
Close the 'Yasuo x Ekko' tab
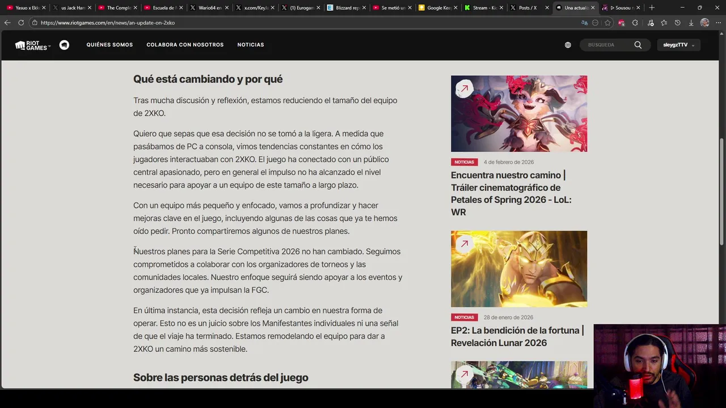[x=43, y=8]
